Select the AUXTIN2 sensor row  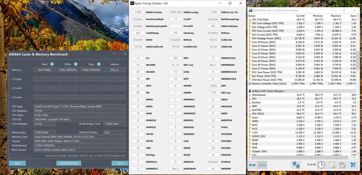tap(302, 110)
